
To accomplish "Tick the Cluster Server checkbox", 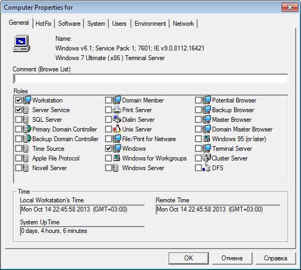I will [198, 158].
